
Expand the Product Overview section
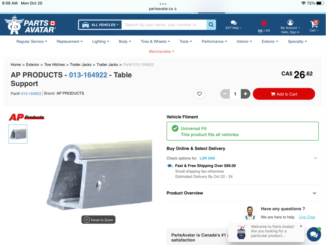(x=242, y=193)
